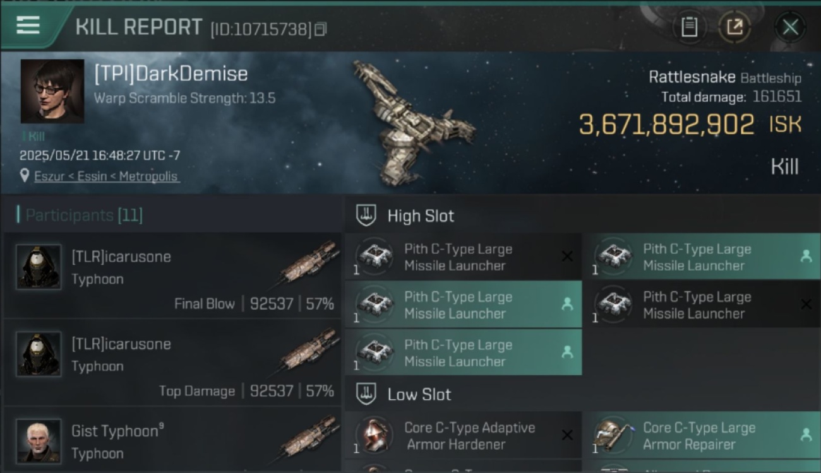The height and width of the screenshot is (473, 821).
Task: Click the dropped launcher in the top-right slot
Action: 702,257
